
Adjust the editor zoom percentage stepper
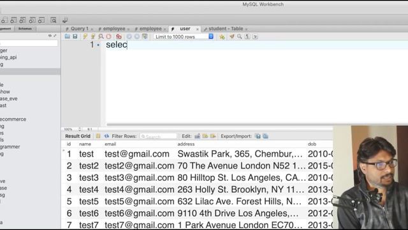point(80,129)
